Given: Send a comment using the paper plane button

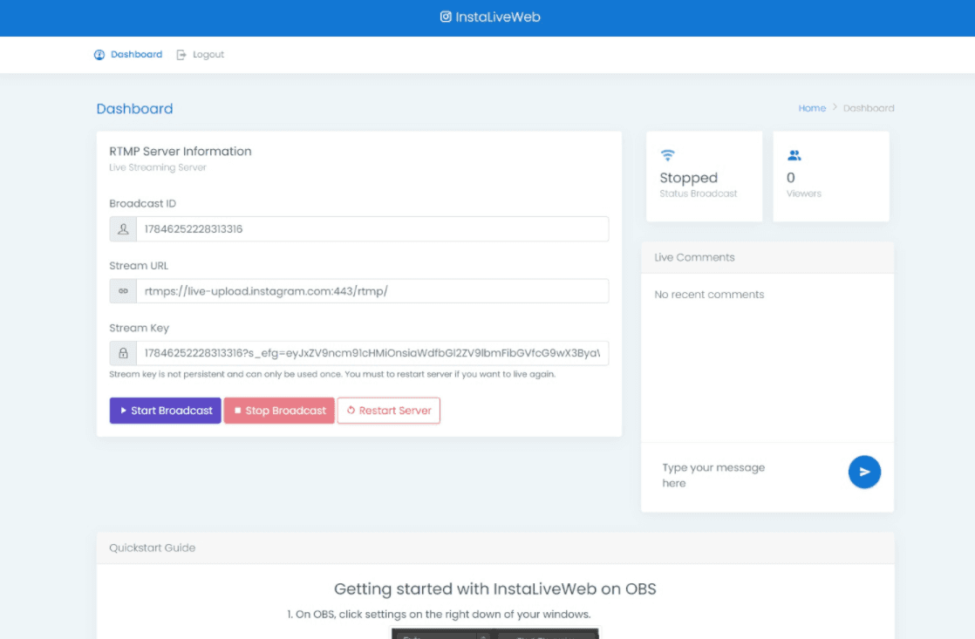Looking at the screenshot, I should pos(864,472).
